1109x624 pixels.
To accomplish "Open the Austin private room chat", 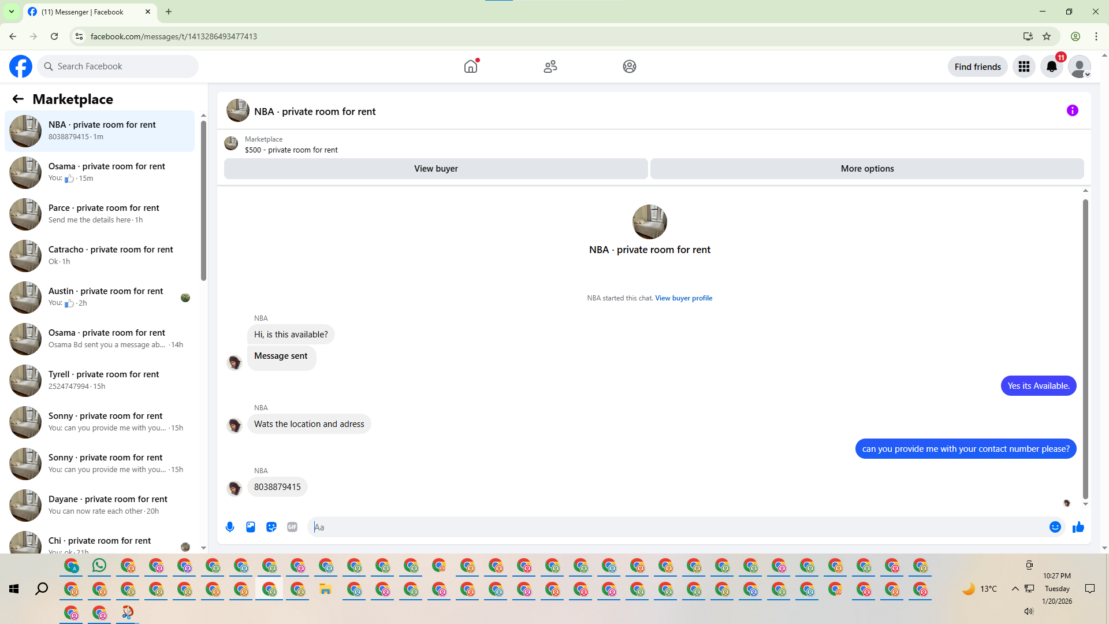I will tap(100, 298).
